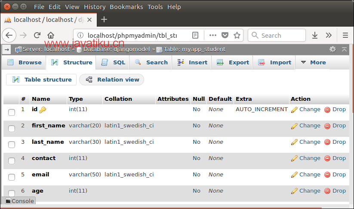This screenshot has width=354, height=209.
Task: Open the Import tab
Action: pyautogui.click(x=274, y=62)
